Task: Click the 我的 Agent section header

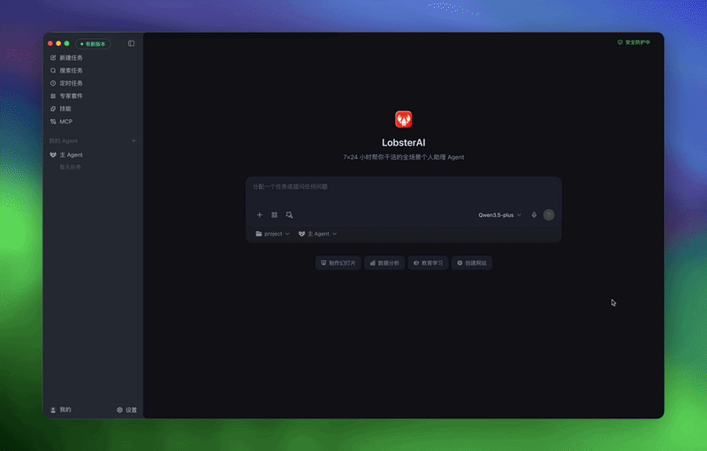Action: click(x=64, y=141)
